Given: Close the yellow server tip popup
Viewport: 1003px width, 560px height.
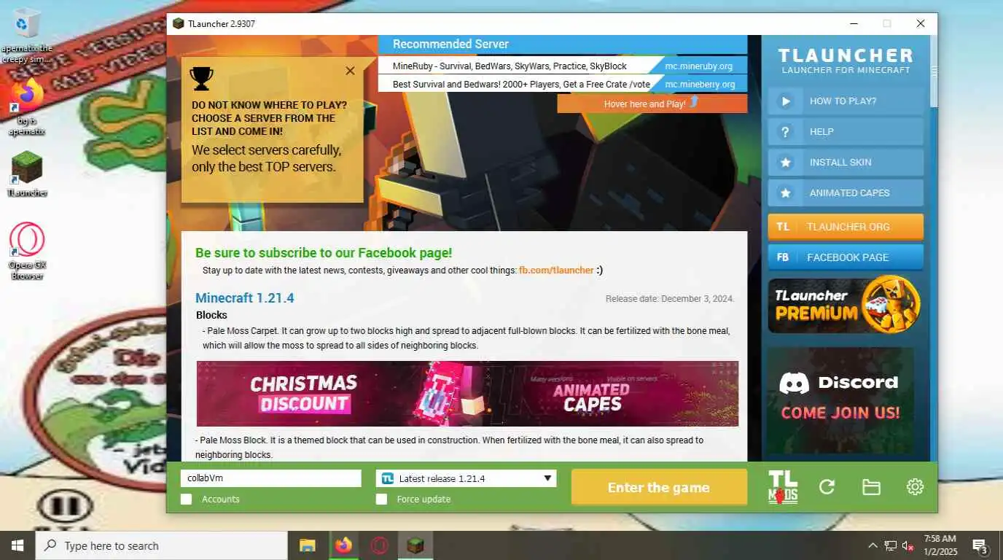Looking at the screenshot, I should pos(350,71).
